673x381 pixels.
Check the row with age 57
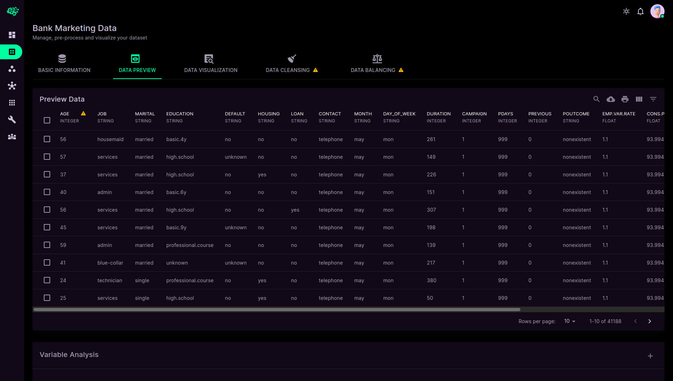47,157
